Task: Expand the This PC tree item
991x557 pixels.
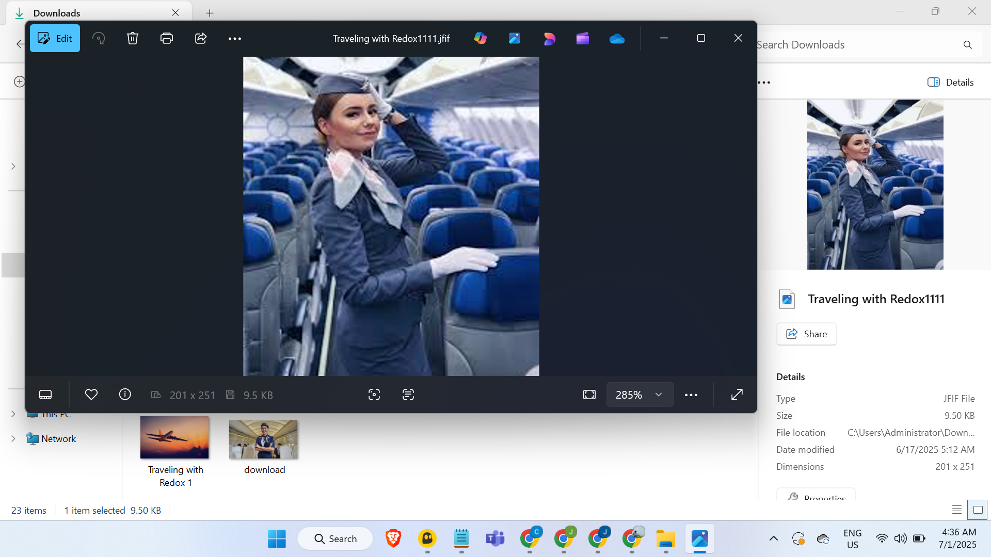Action: tap(13, 414)
